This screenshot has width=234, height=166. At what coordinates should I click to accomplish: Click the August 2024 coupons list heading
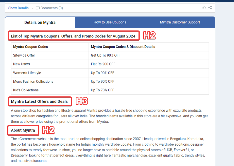coord(73,36)
